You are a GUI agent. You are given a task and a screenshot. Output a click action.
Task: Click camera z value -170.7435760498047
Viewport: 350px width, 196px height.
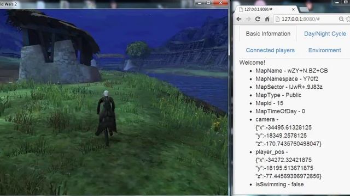coord(288,144)
